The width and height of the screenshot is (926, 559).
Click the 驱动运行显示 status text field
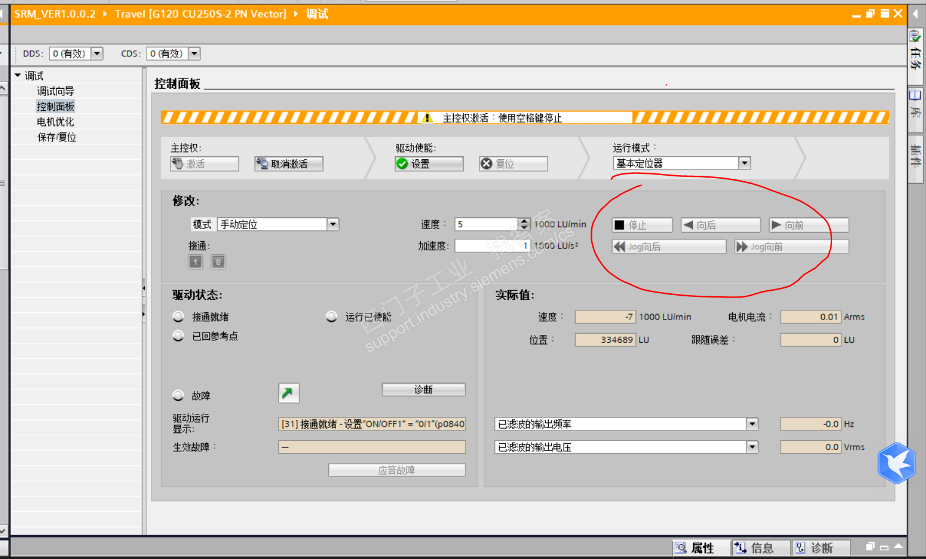tap(372, 424)
